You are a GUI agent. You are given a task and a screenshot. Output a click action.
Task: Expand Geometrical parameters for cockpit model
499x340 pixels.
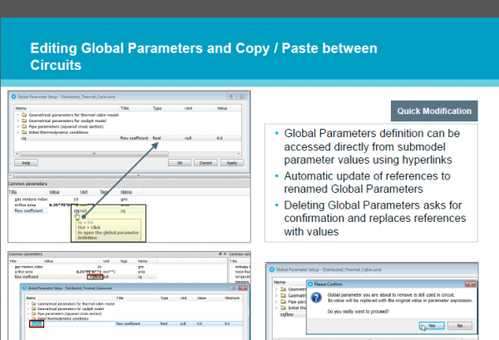[18, 121]
